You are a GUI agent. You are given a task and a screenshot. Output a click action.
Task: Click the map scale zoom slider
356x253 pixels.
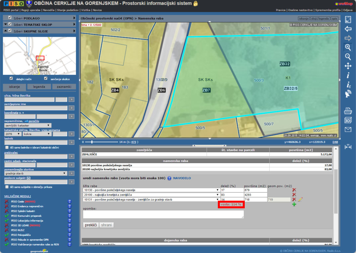(92, 142)
